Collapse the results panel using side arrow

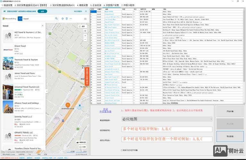click(x=47, y=91)
